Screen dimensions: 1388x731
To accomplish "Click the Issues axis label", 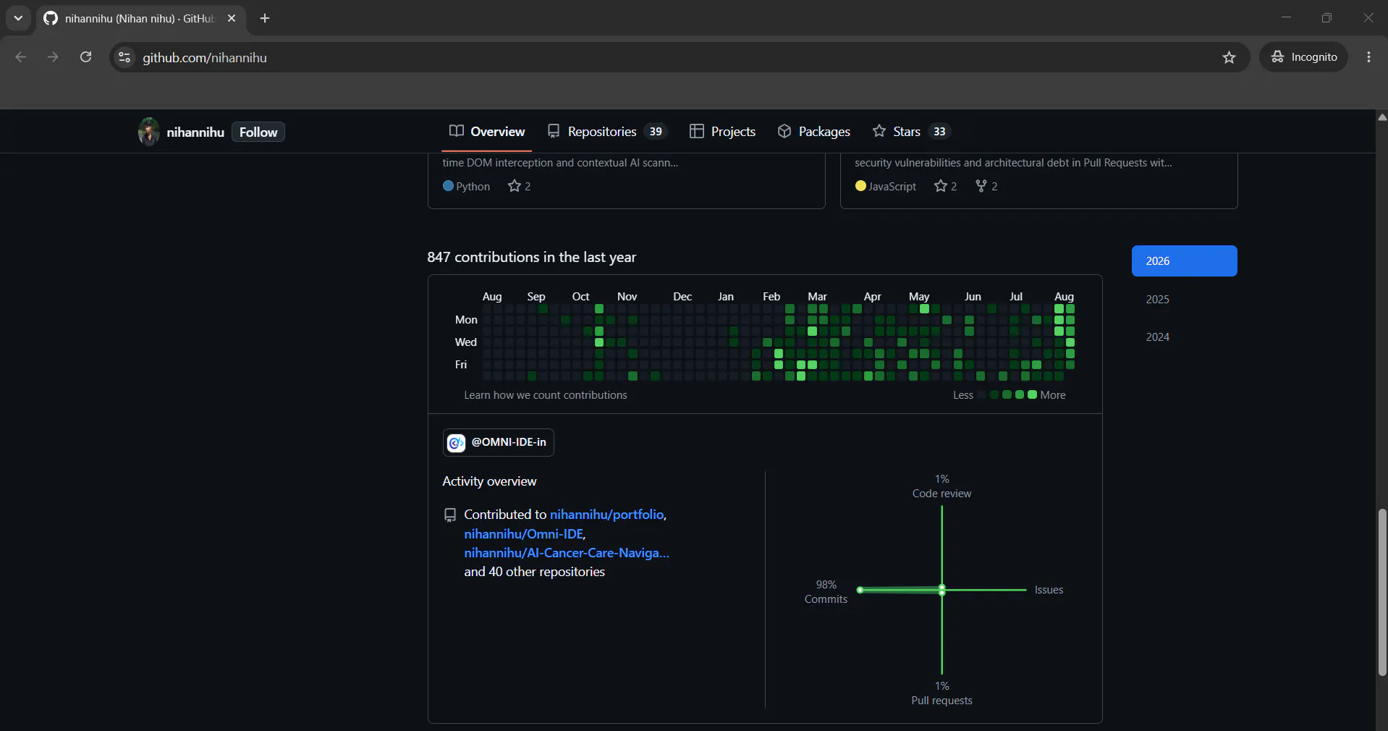I will coord(1049,590).
